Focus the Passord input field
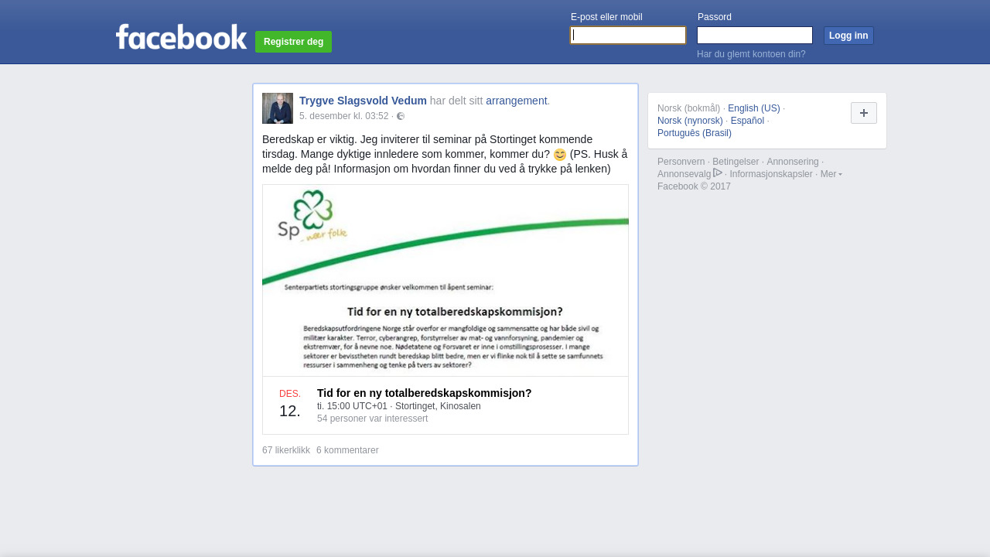This screenshot has height=557, width=990. pyautogui.click(x=755, y=36)
